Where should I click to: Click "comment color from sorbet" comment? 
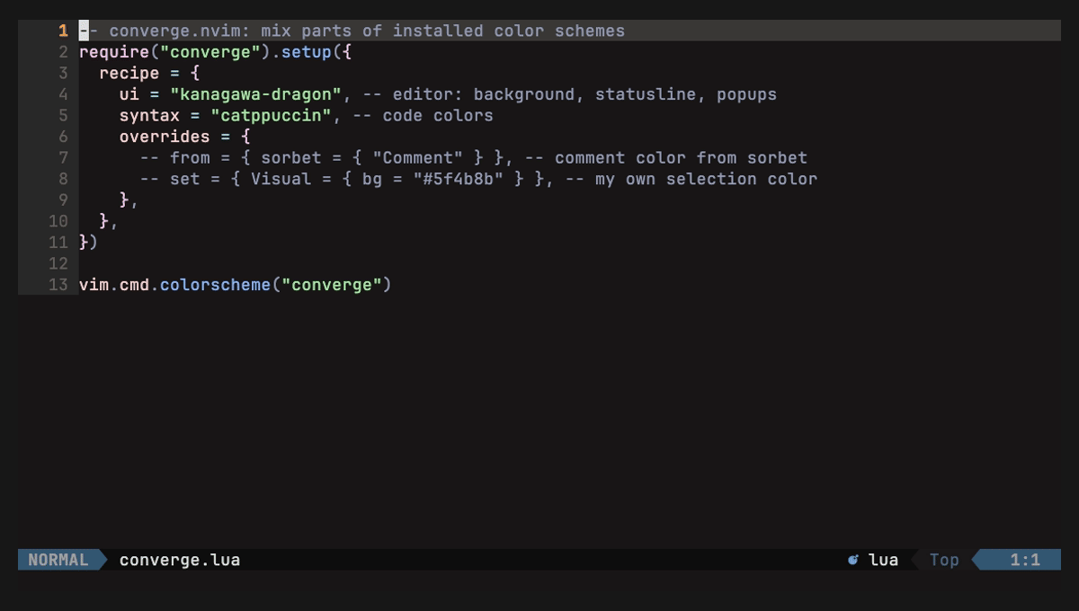[666, 157]
